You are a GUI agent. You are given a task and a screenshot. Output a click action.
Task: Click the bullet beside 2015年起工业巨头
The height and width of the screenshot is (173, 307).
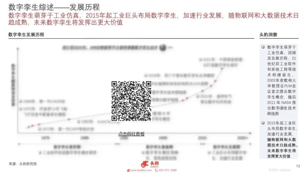pyautogui.click(x=263, y=123)
